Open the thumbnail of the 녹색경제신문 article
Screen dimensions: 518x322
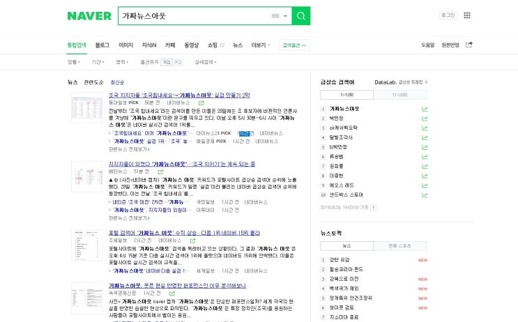pos(87,298)
